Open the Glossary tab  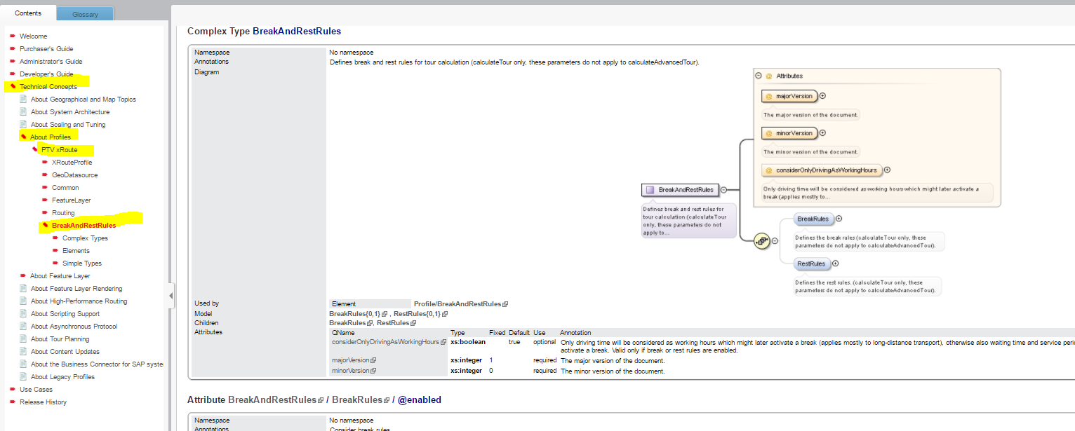point(85,14)
